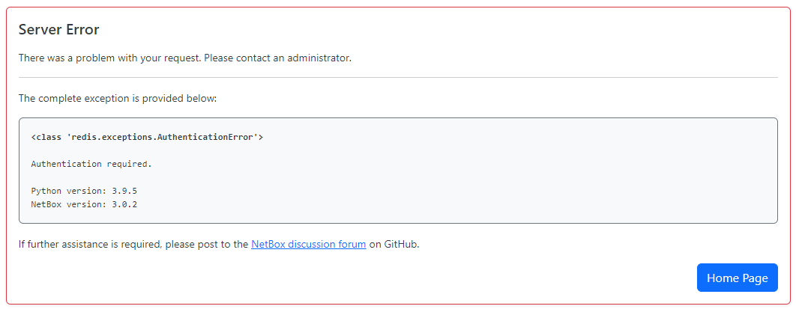Click the 'on GitHub.' text after the link
The height and width of the screenshot is (309, 796).
pos(394,244)
